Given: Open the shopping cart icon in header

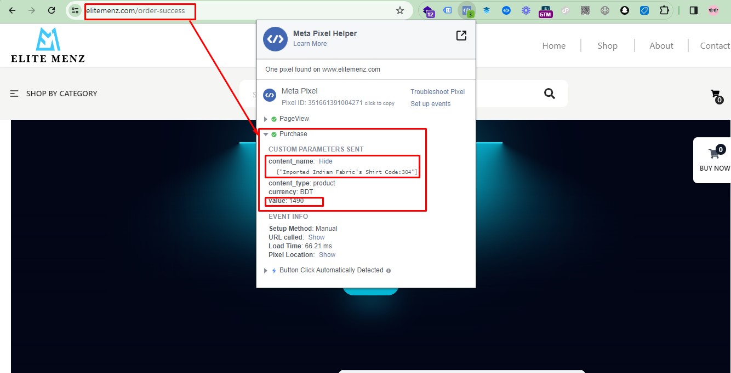Looking at the screenshot, I should pos(716,95).
